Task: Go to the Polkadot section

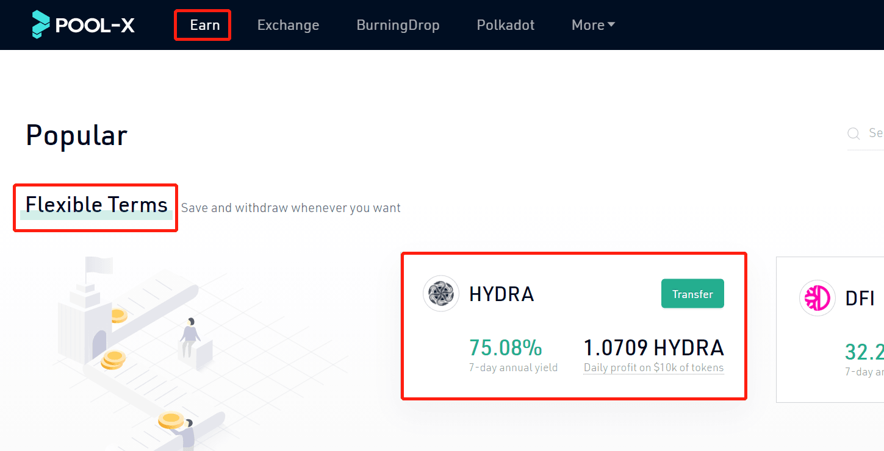Action: tap(505, 25)
